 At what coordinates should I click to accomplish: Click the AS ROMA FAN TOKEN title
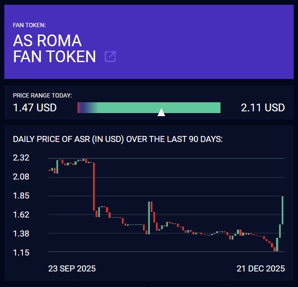54,48
